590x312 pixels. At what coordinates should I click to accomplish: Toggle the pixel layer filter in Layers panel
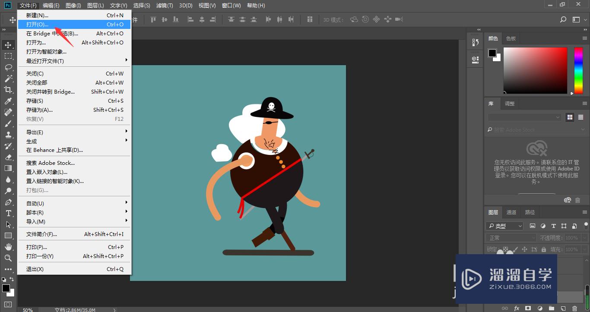coord(533,226)
